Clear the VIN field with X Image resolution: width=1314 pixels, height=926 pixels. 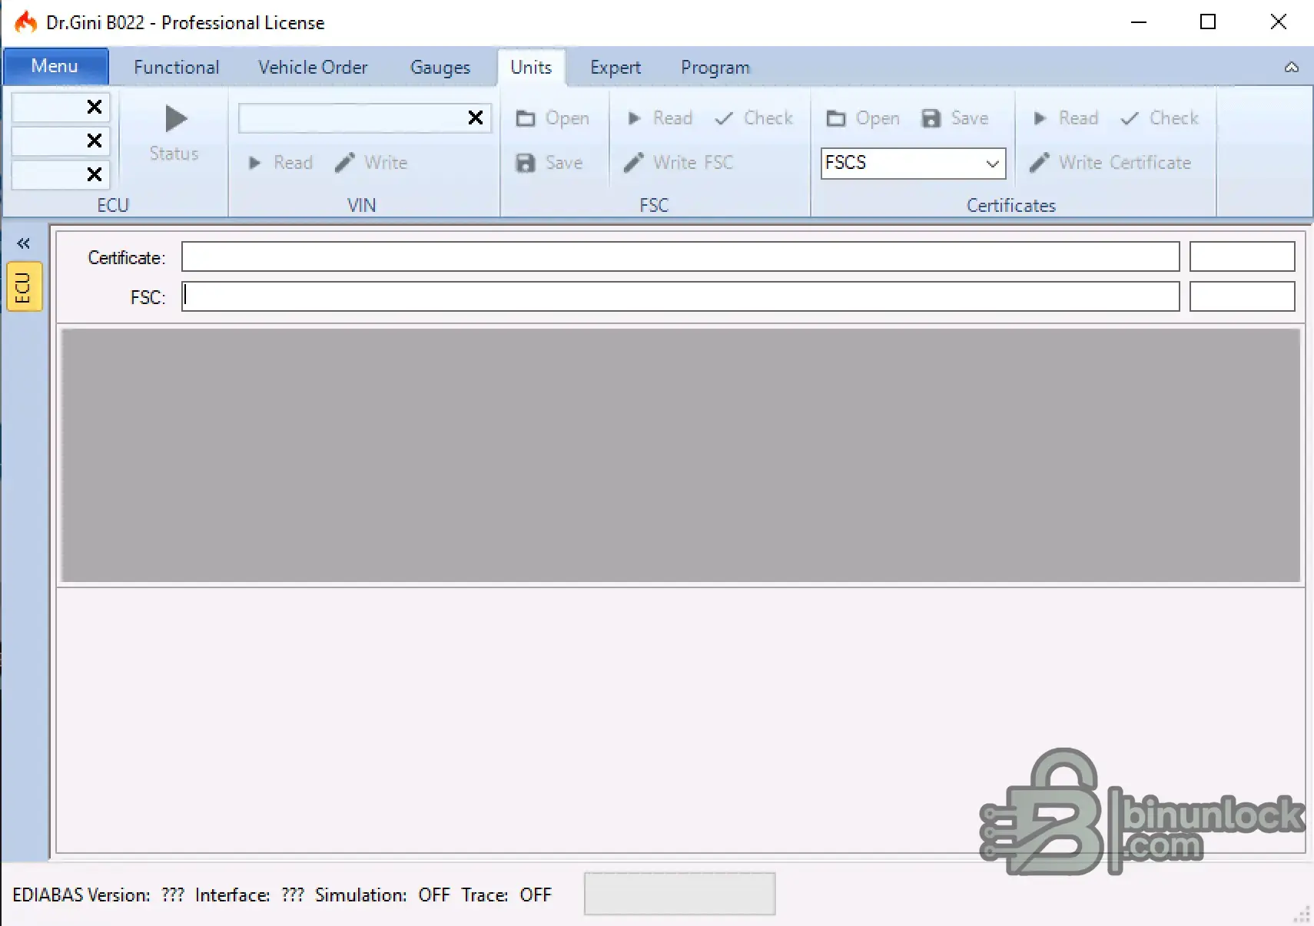click(x=476, y=117)
